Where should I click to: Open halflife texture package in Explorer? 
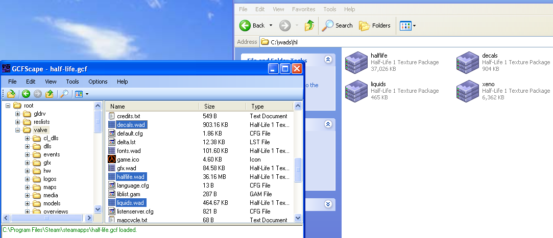[x=356, y=62]
